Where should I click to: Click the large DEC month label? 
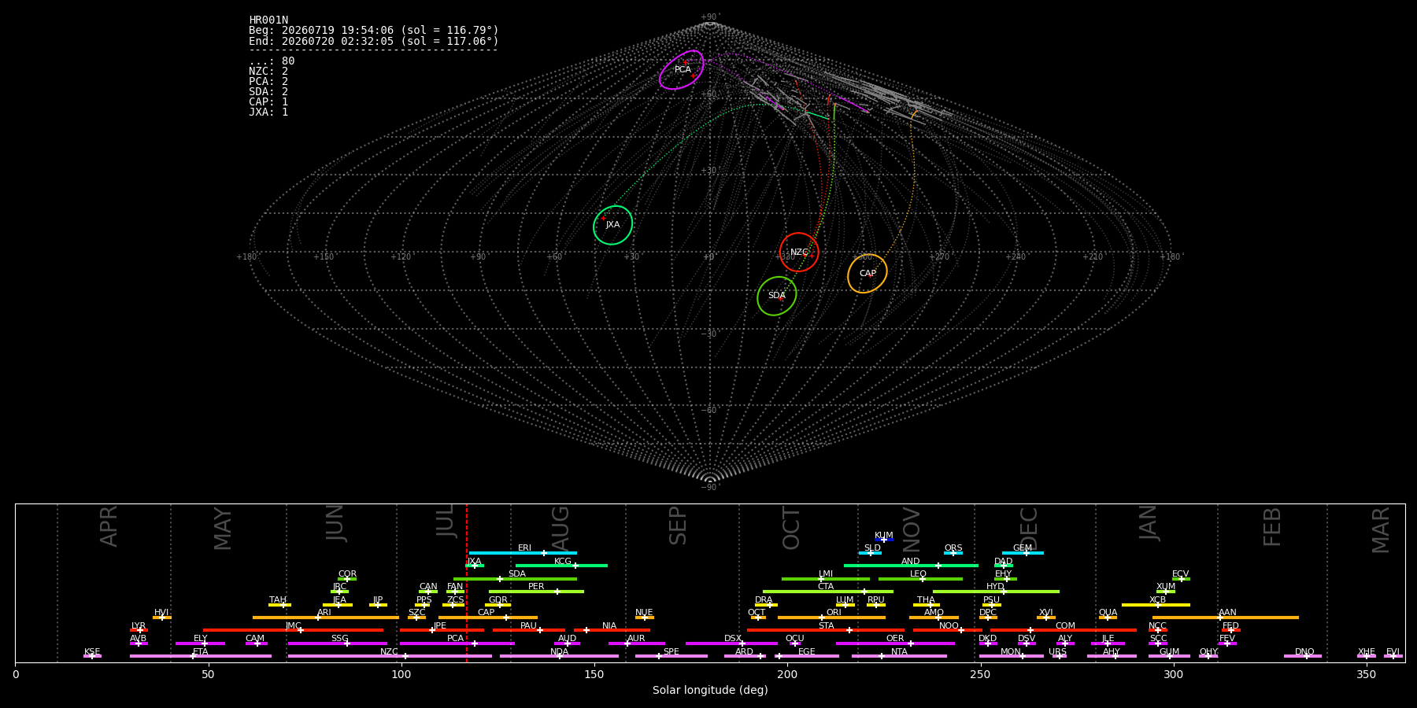tap(1029, 527)
